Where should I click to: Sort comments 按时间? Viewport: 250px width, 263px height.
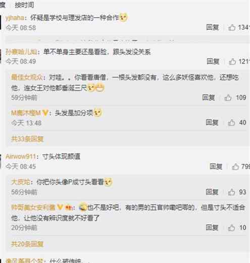(x=24, y=5)
